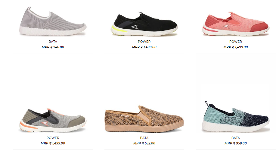Click the BATA label under the grey knit shoe
This screenshot has height=158, width=279.
(x=53, y=42)
